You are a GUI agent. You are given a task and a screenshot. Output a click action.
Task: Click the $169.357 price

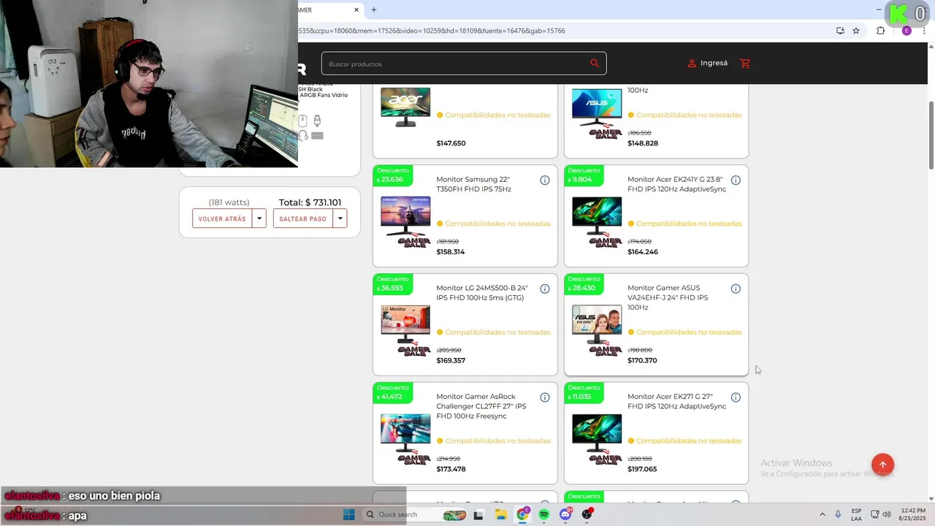point(451,360)
